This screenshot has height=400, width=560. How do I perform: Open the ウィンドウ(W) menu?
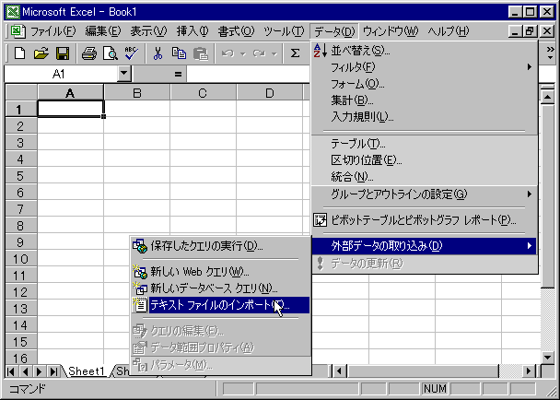[x=391, y=31]
